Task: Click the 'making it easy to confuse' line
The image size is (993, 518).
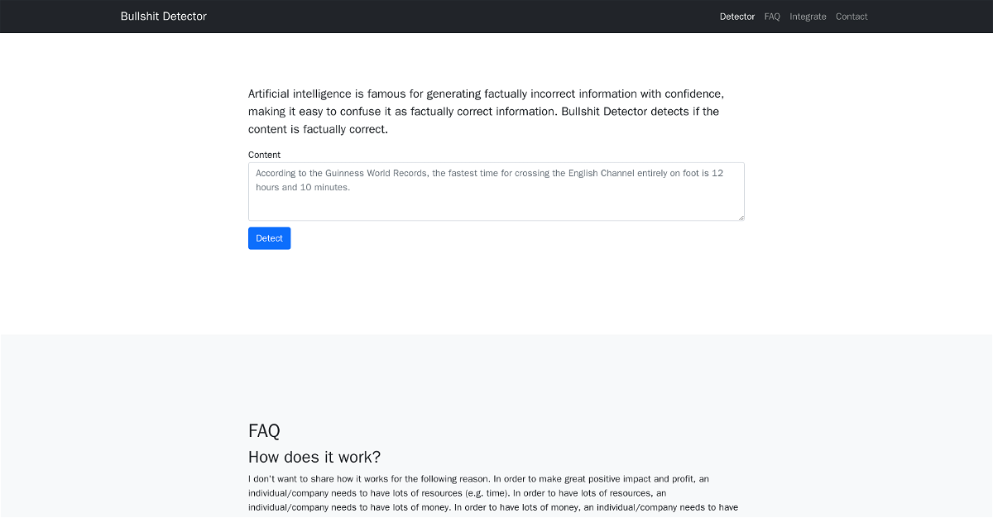Action: [x=483, y=112]
